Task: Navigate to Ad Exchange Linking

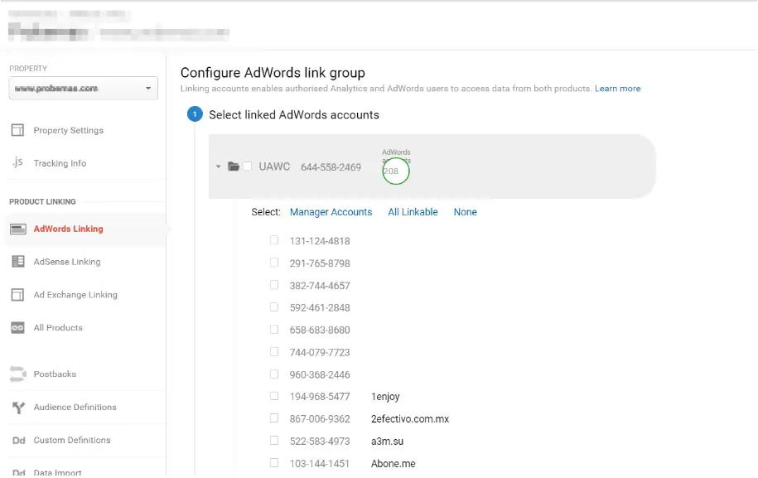Action: (x=75, y=295)
